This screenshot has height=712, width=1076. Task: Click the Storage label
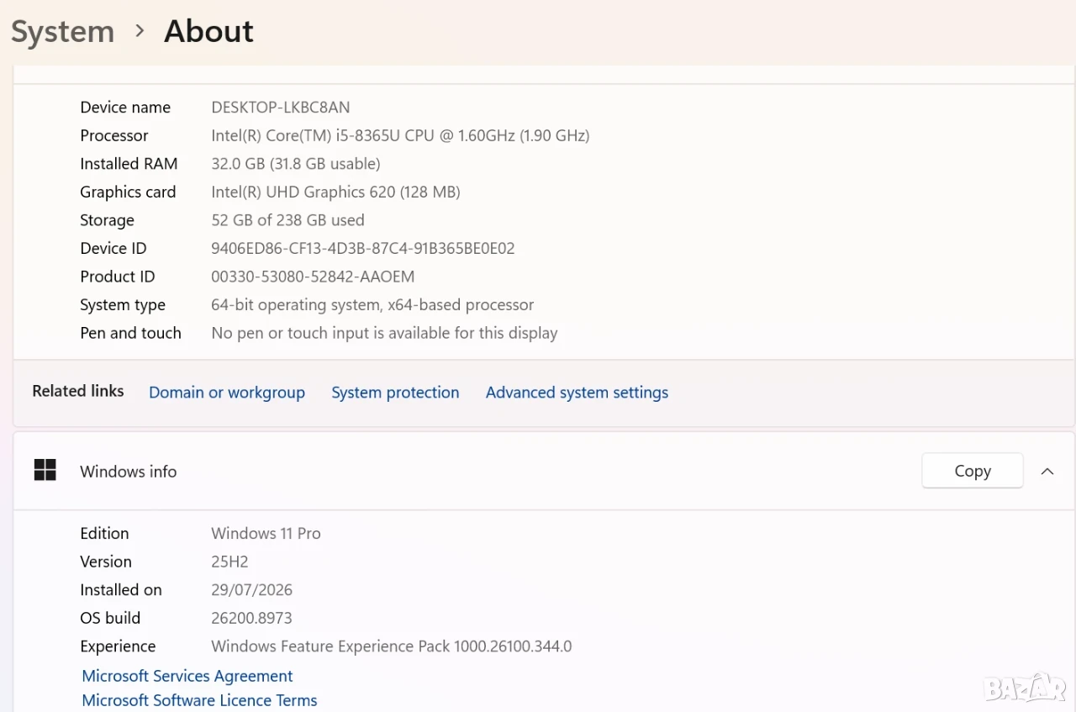(107, 220)
